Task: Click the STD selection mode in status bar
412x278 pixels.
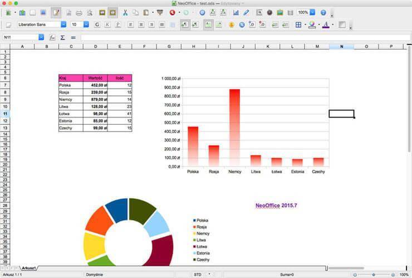Action: (198, 275)
